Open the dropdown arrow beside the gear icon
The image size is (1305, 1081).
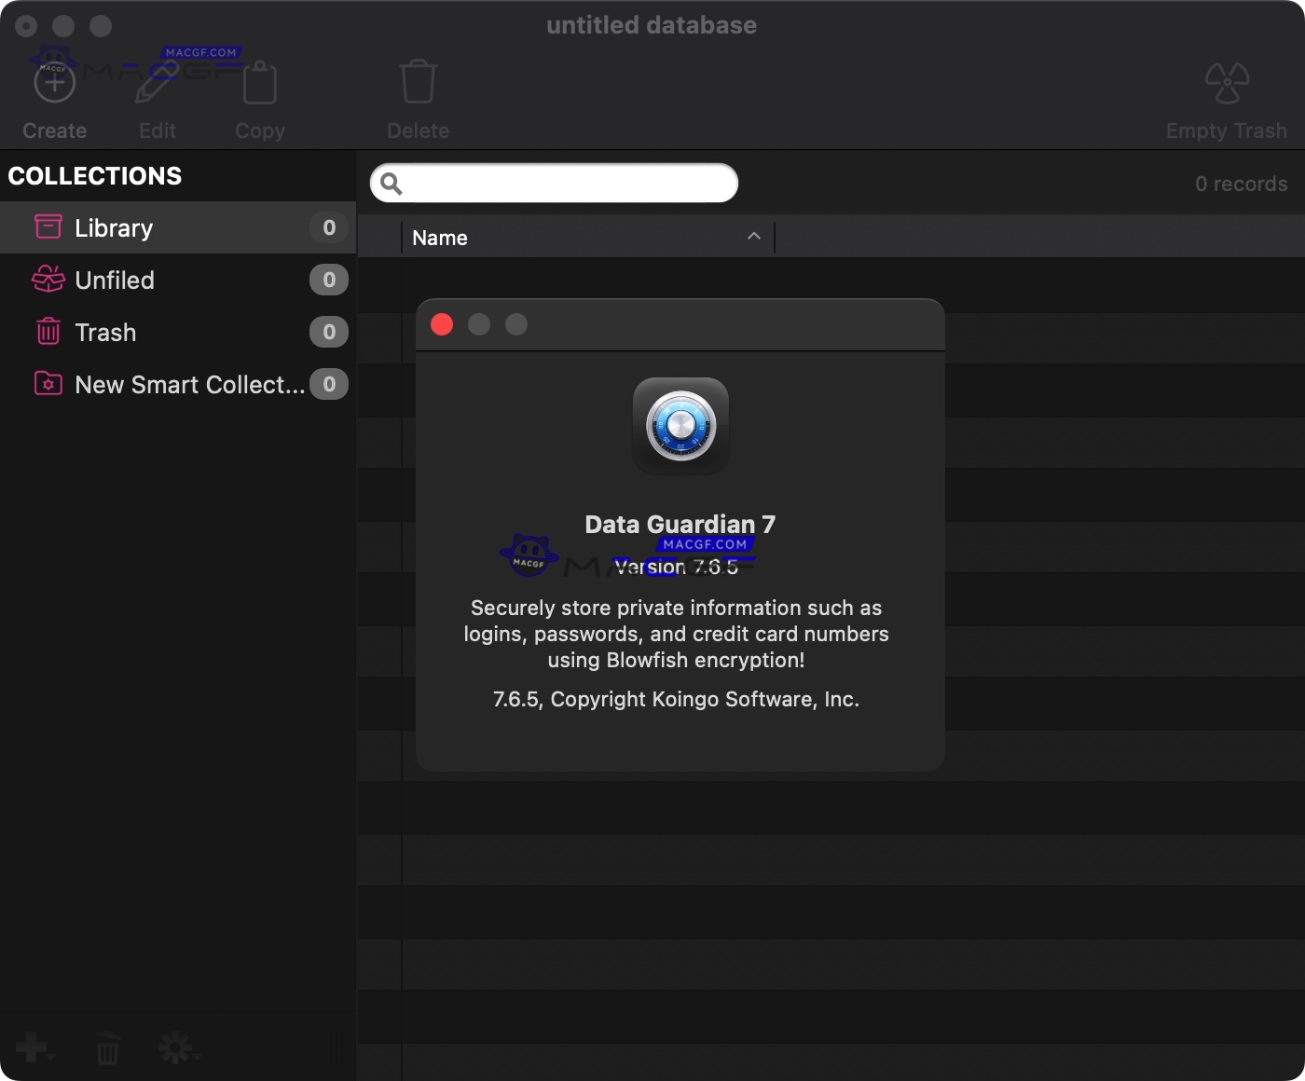point(198,1055)
